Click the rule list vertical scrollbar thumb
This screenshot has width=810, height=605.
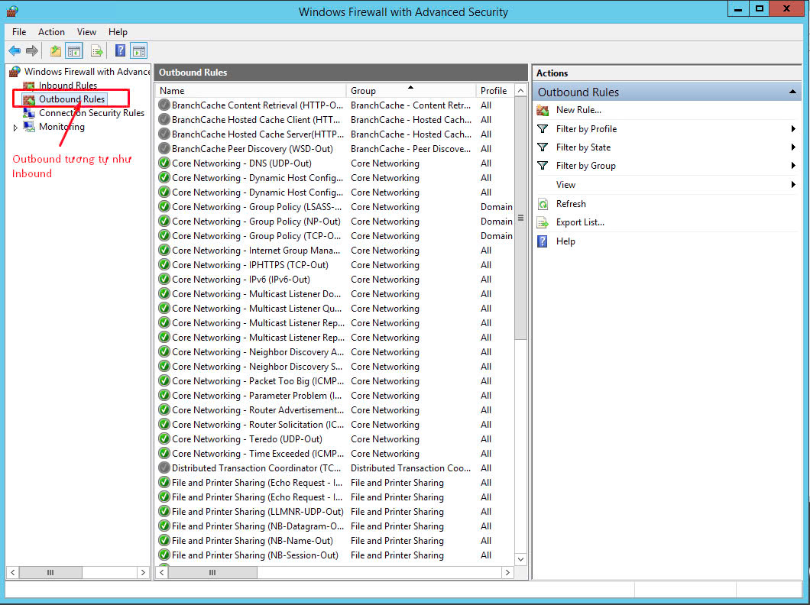[520, 219]
